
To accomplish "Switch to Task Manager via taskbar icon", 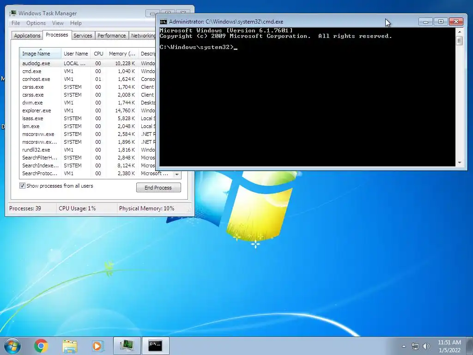I will tap(127, 346).
